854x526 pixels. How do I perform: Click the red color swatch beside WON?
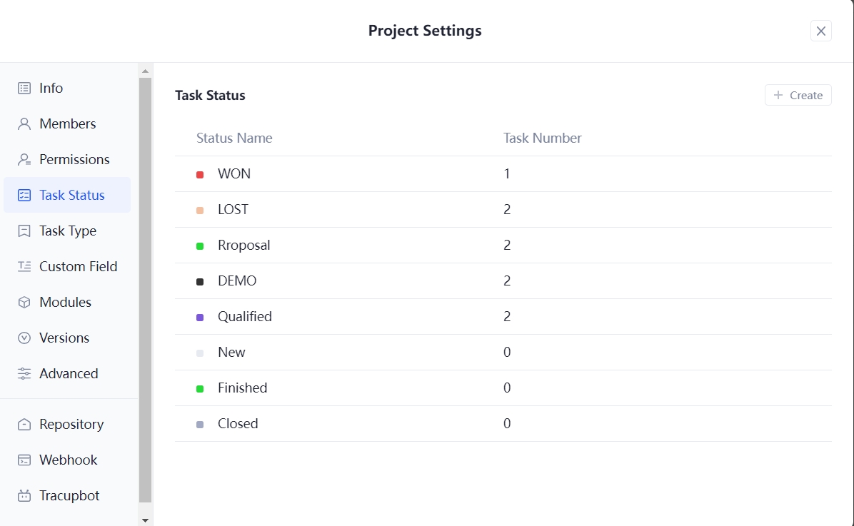click(200, 173)
